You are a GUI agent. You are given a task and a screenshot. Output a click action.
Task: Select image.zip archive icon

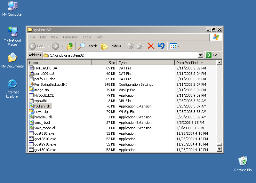click(31, 90)
